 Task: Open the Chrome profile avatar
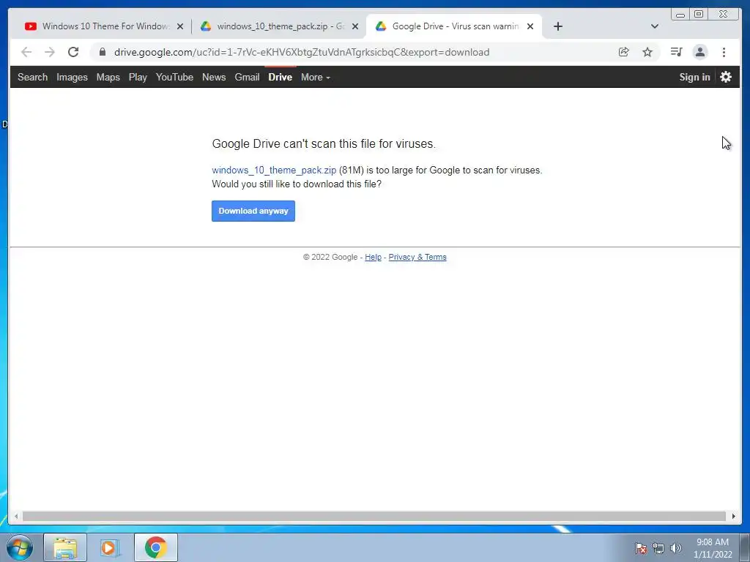coord(699,52)
